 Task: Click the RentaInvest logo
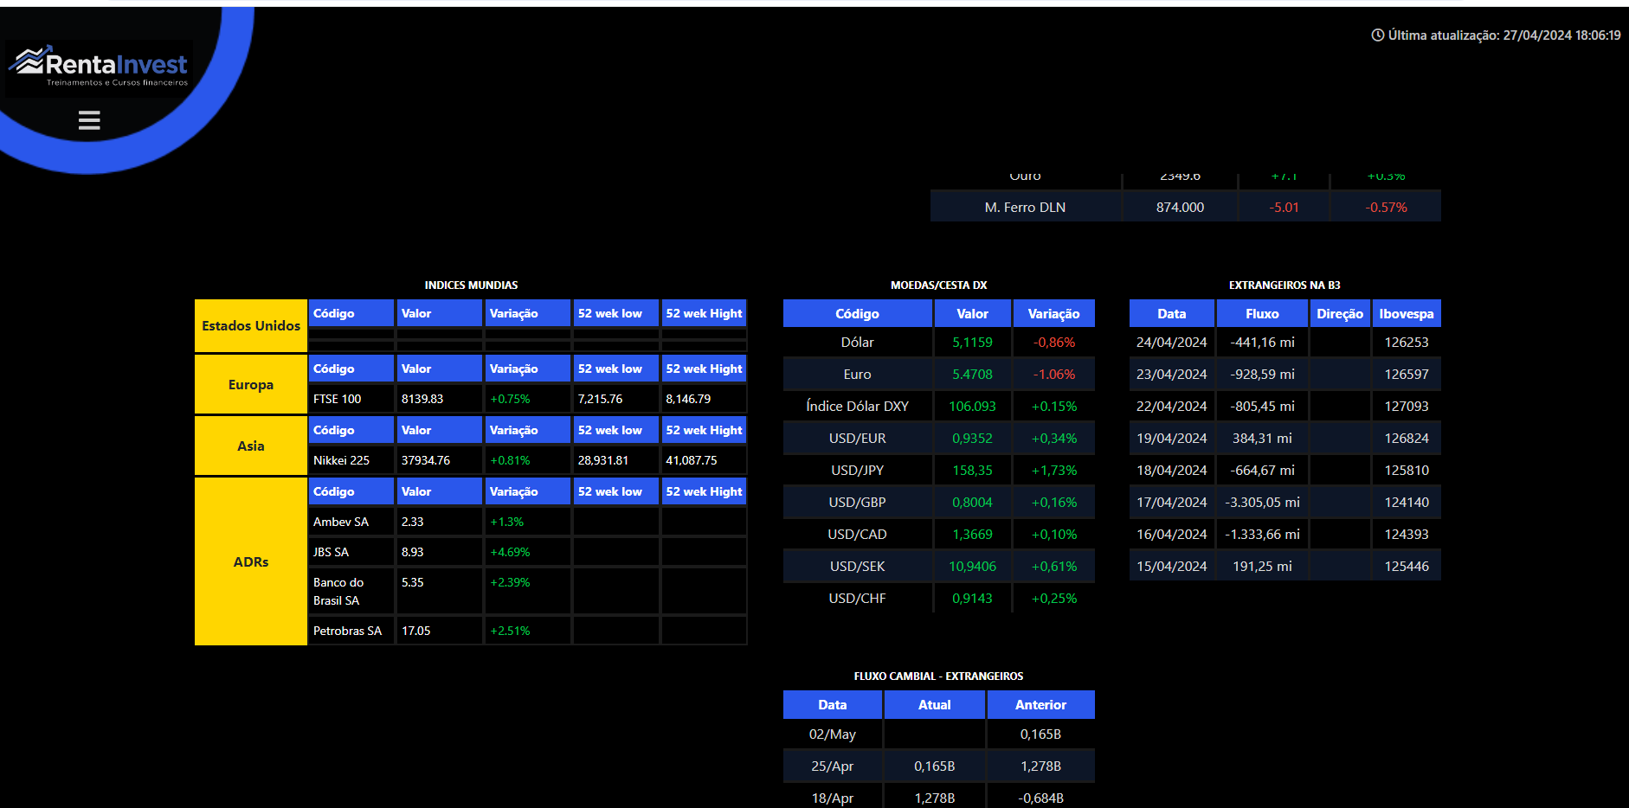[99, 67]
